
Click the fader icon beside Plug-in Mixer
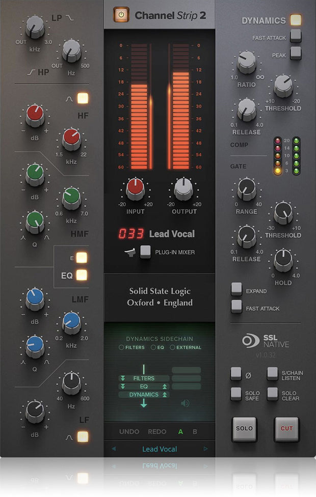[x=130, y=252]
